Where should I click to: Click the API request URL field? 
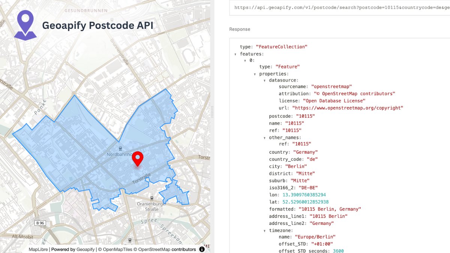[x=337, y=8]
